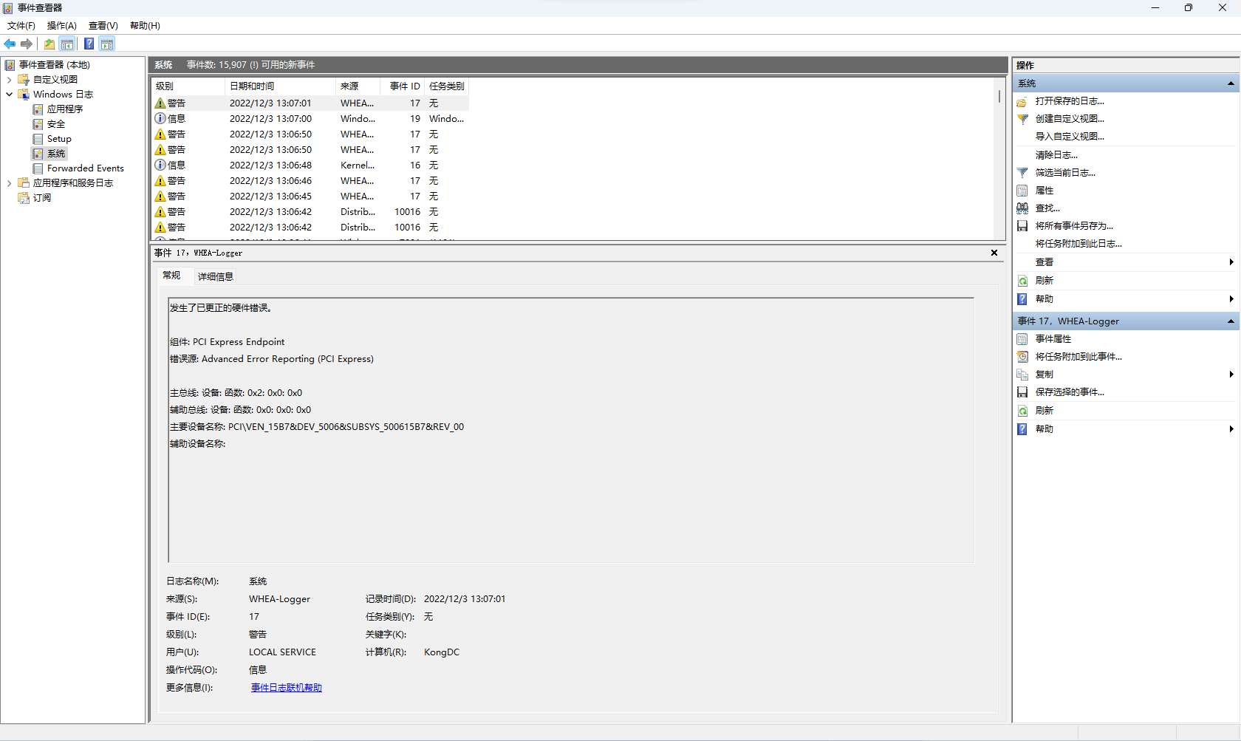Viewport: 1241px width, 741px height.
Task: Expand the 自定义视图 tree node chevron
Action: (x=9, y=80)
